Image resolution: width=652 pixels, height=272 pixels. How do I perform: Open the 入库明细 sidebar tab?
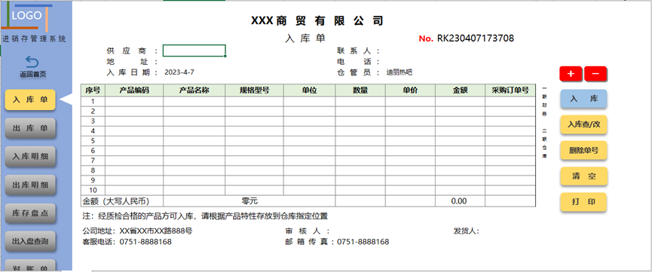tap(30, 157)
